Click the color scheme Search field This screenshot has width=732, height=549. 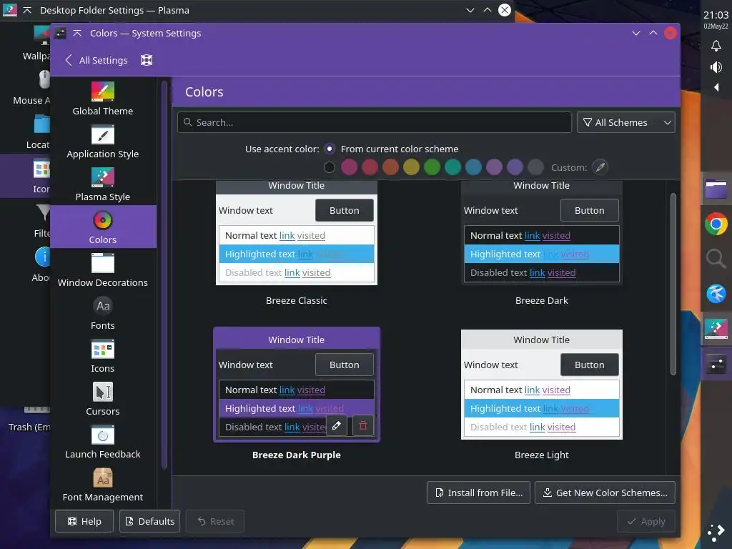375,122
